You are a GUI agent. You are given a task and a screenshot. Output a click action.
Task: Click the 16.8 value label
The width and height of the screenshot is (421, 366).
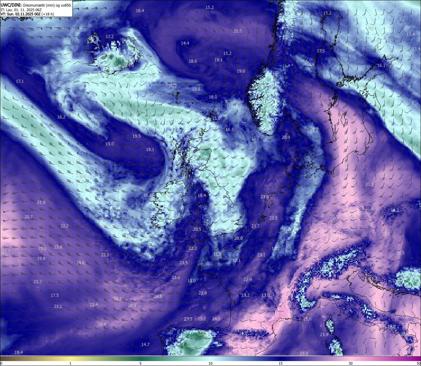tap(369, 209)
